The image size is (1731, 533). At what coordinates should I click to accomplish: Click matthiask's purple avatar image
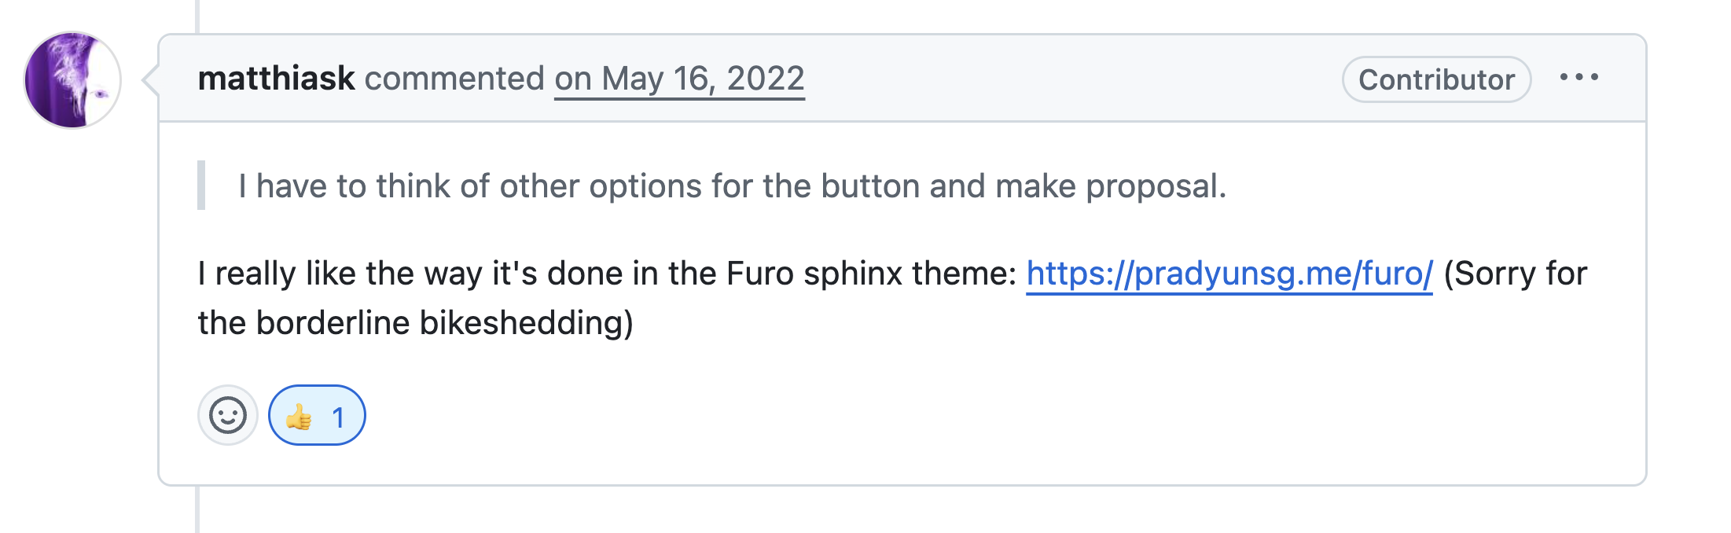(72, 79)
